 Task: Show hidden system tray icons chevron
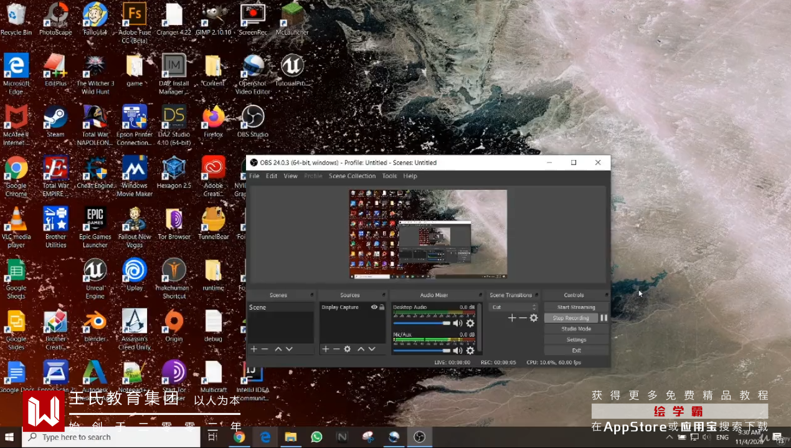coord(670,437)
